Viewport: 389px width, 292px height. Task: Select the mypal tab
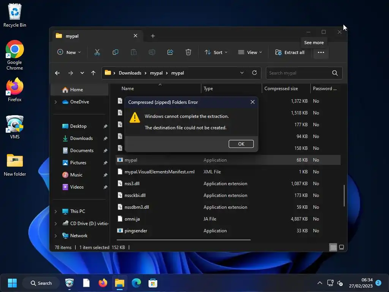click(x=97, y=36)
